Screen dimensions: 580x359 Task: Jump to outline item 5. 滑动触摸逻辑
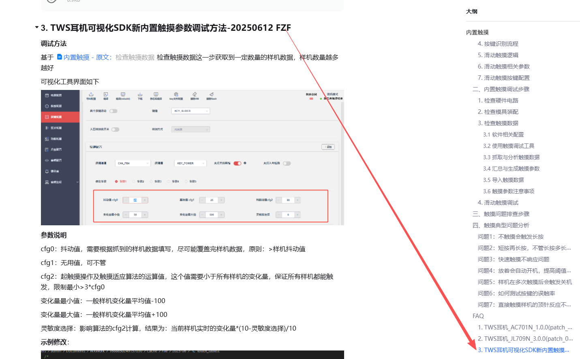(498, 55)
